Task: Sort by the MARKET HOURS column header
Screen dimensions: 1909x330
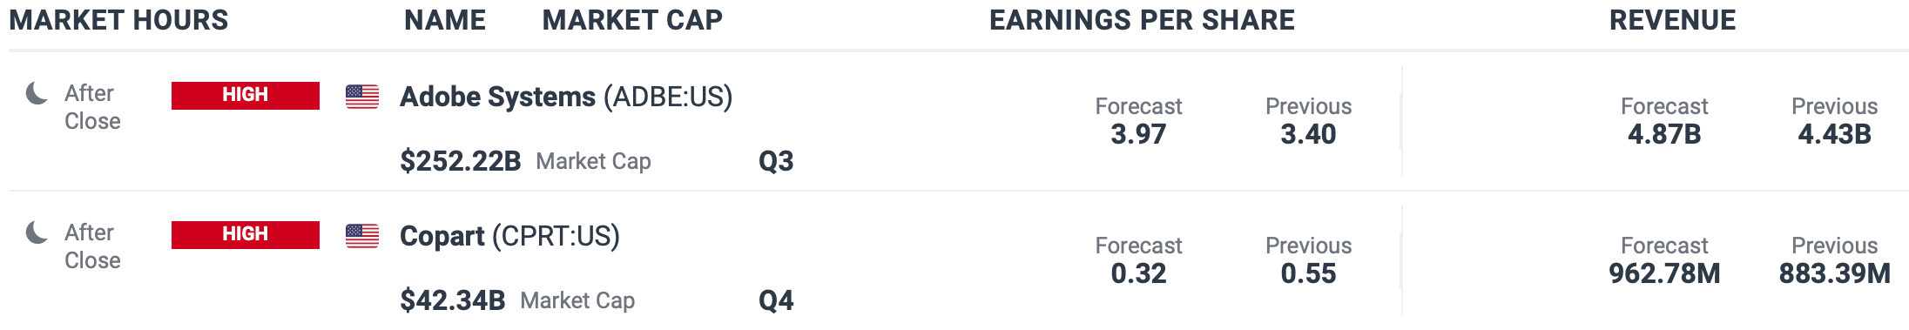Action: (118, 20)
